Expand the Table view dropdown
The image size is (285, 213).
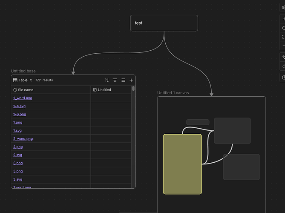click(x=23, y=80)
